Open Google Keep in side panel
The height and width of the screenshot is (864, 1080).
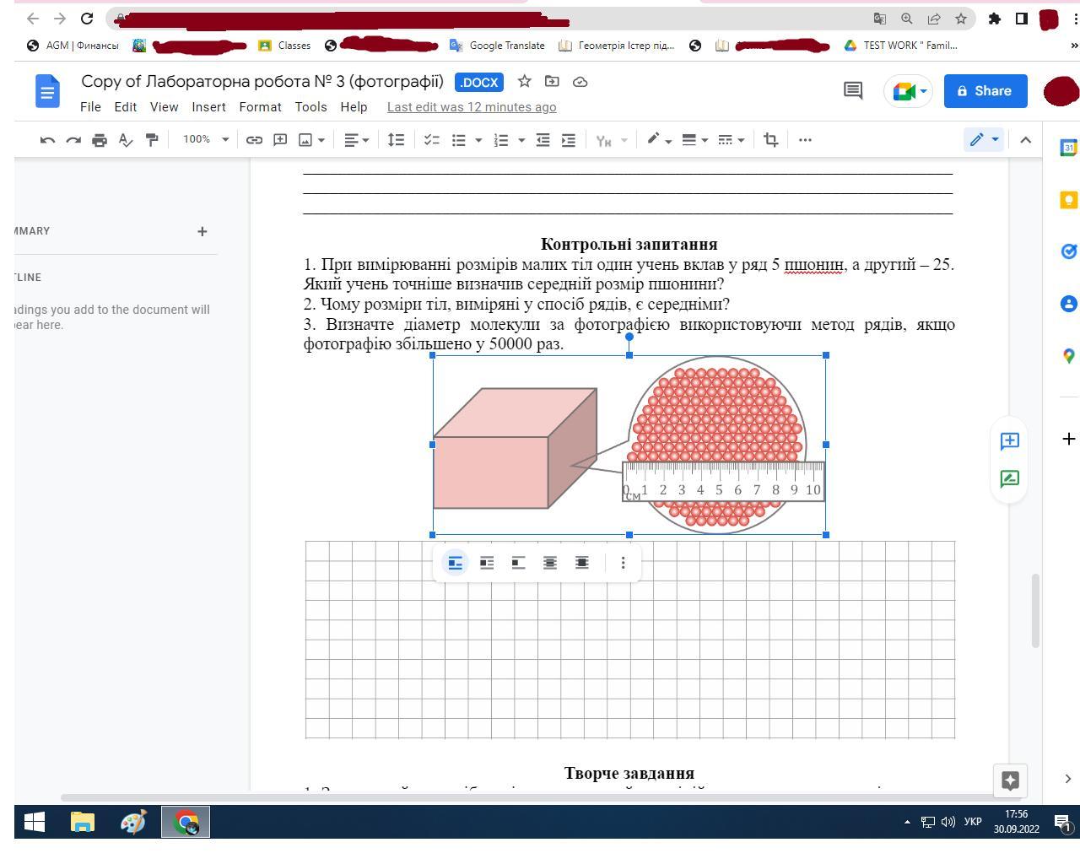[x=1068, y=200]
